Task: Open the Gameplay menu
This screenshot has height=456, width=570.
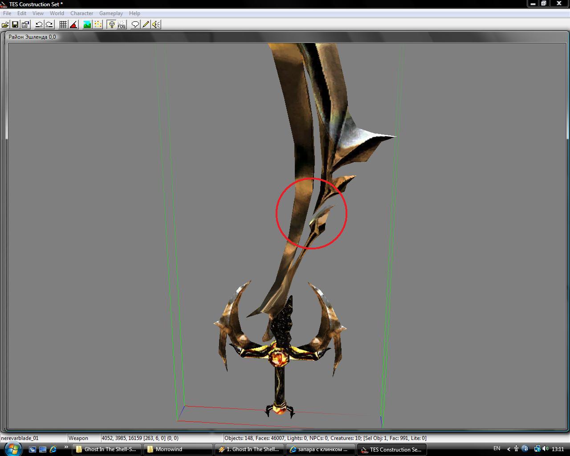Action: point(111,13)
